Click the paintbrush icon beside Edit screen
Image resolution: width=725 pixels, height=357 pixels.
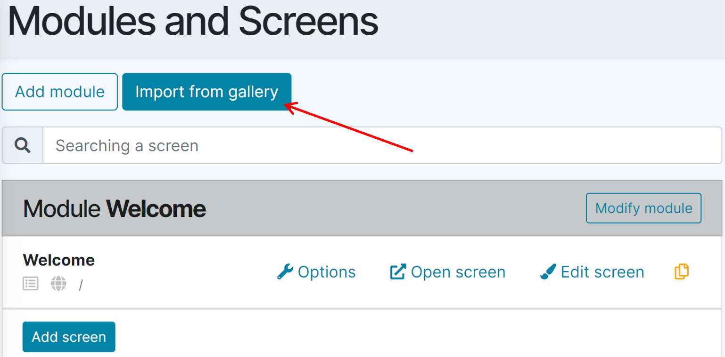click(x=548, y=272)
